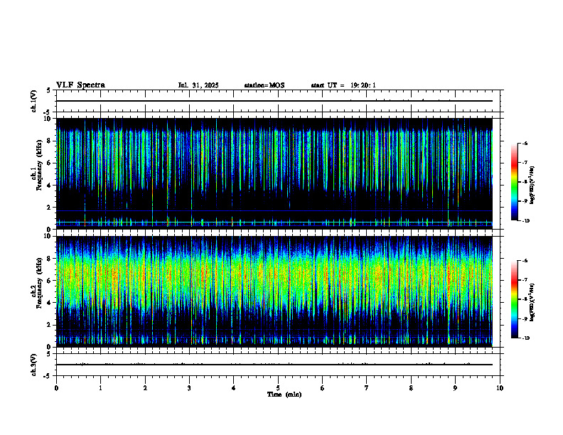Click time axis tick label "9"
This screenshot has width=563, height=435.
click(455, 388)
